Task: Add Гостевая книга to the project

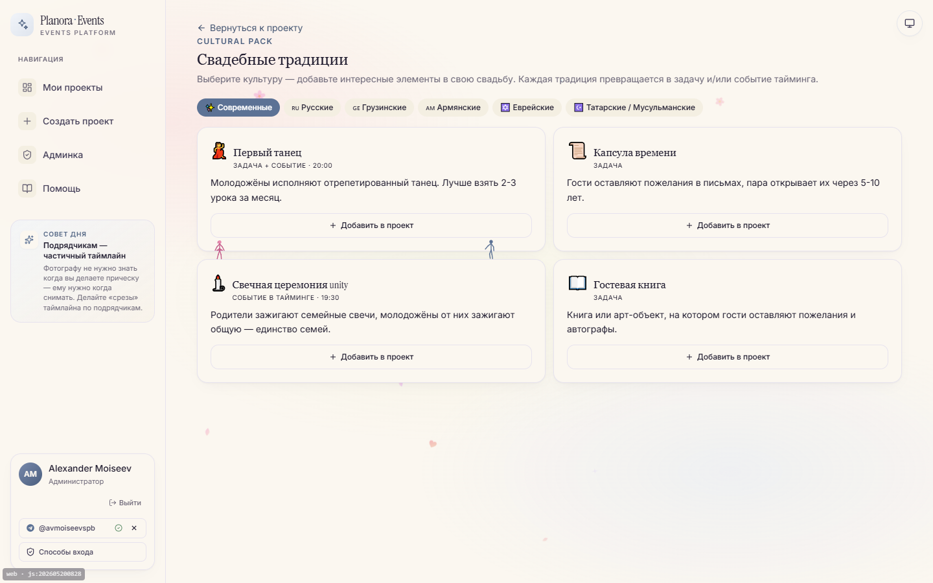Action: coord(728,357)
